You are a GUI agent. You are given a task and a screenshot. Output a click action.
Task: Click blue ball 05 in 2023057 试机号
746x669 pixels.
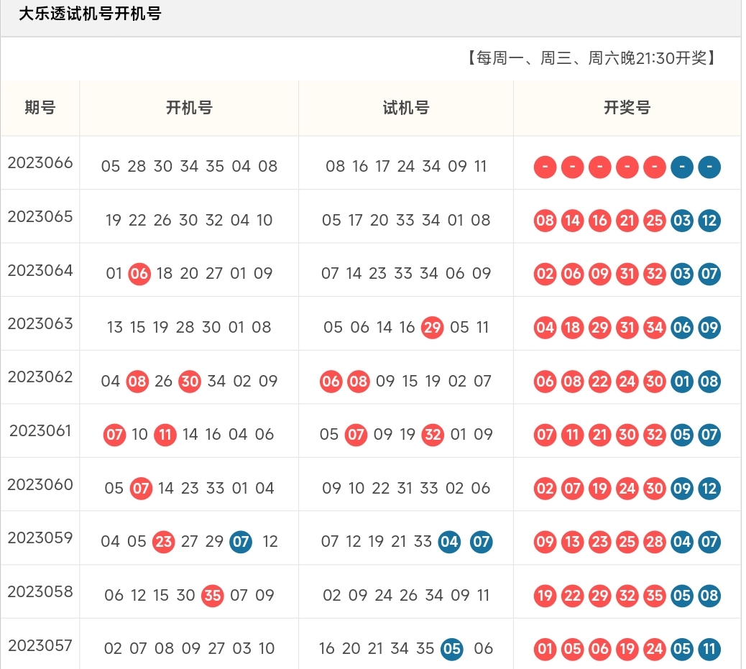click(x=452, y=649)
